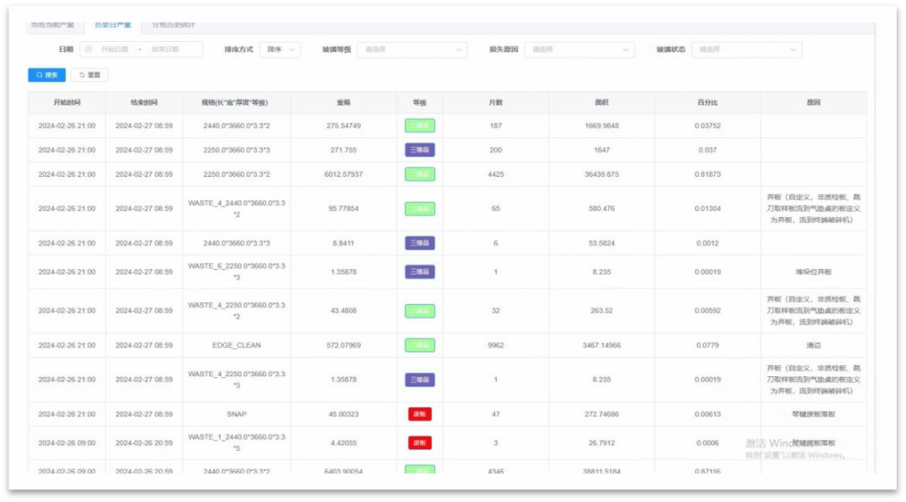Open the third tab right of 历史日产量
The width and height of the screenshot is (906, 502).
[174, 25]
